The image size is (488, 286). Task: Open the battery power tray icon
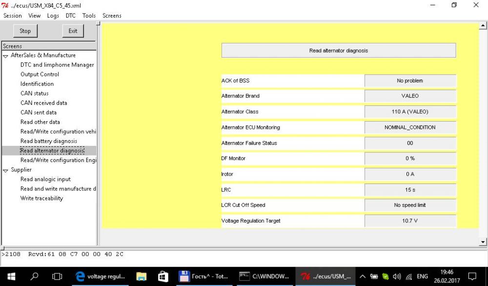click(374, 276)
